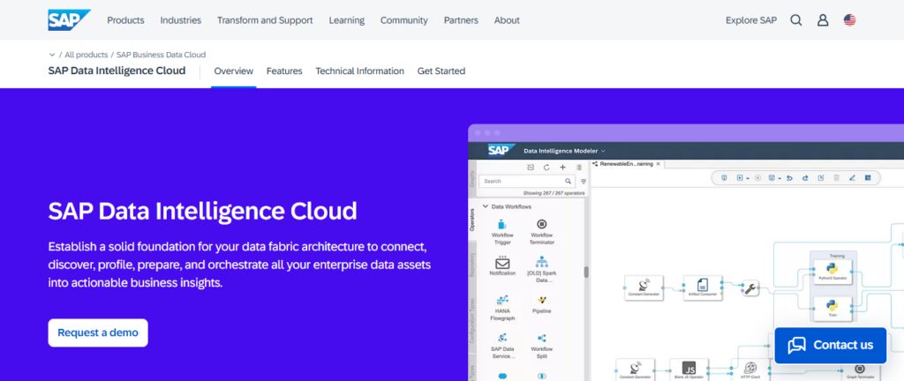Open the Get Started tab
Screen dimensions: 904x381
tap(441, 71)
